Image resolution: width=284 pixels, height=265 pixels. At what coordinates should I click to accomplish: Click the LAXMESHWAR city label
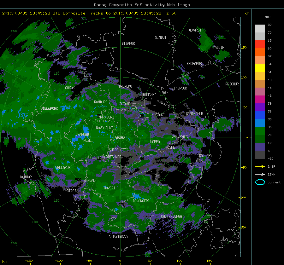pos(112,157)
